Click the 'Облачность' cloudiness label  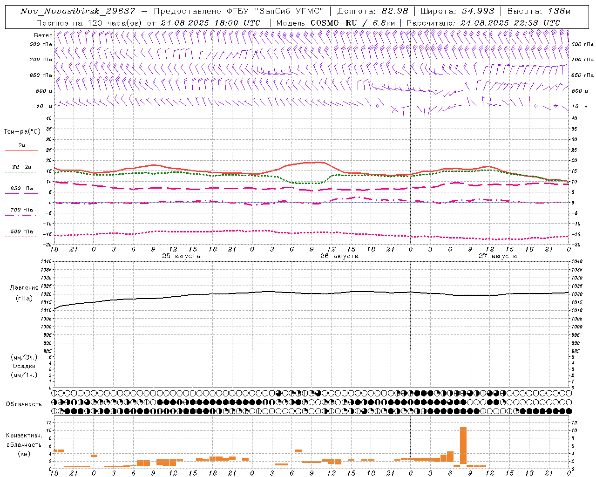[x=24, y=404]
